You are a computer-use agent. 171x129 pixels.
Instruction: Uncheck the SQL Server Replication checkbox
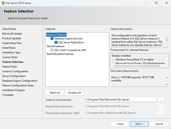click(56, 42)
